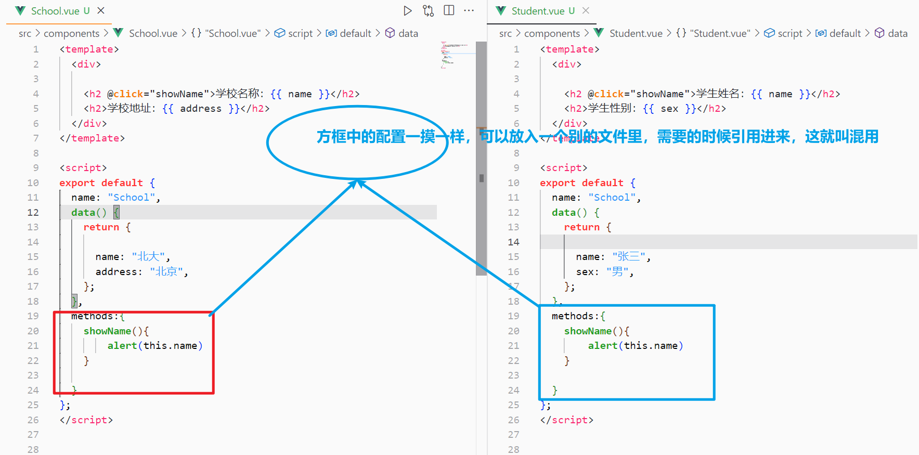
Task: Open "School.vue" braces symbol breadcrumb
Action: click(226, 33)
